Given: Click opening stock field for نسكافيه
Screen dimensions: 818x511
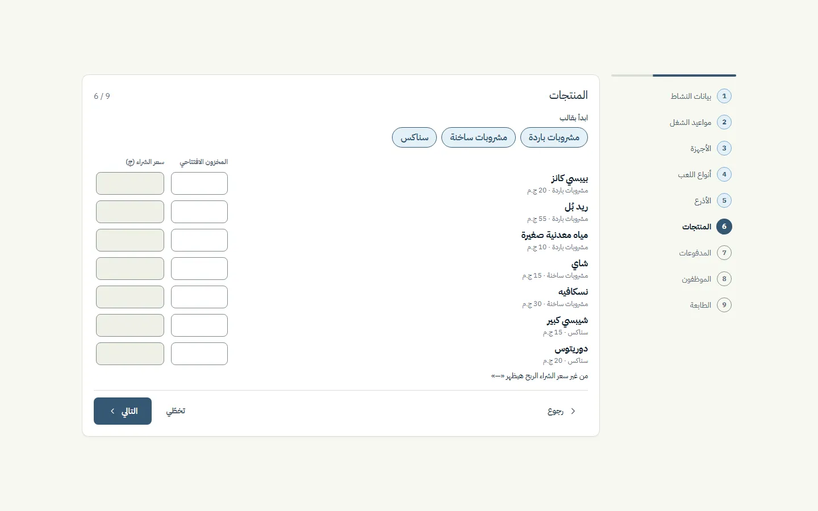Looking at the screenshot, I should [x=199, y=297].
